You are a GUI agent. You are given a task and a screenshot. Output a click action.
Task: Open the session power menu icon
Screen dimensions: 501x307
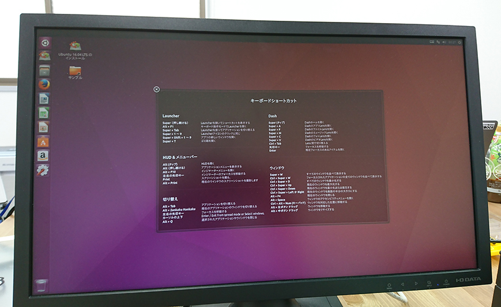tap(460, 41)
